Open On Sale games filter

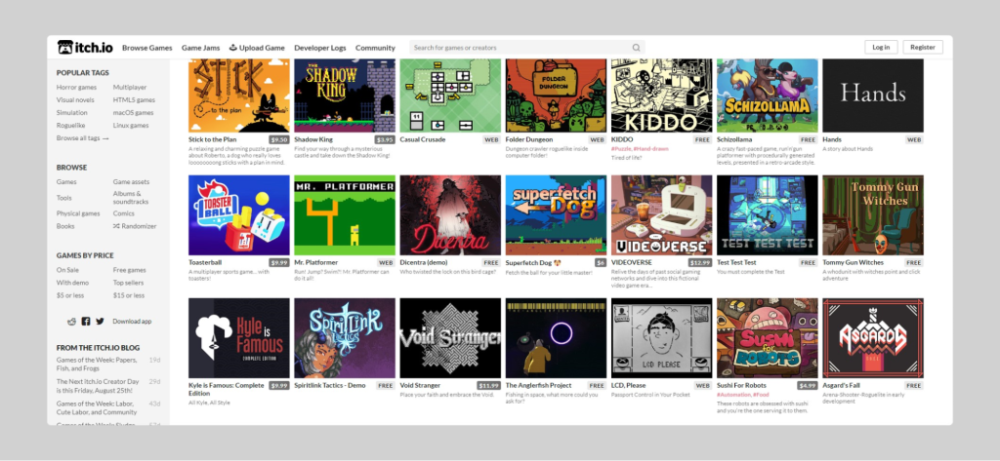67,270
